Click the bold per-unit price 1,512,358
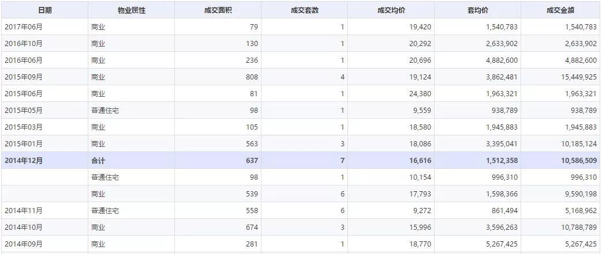 [502, 161]
